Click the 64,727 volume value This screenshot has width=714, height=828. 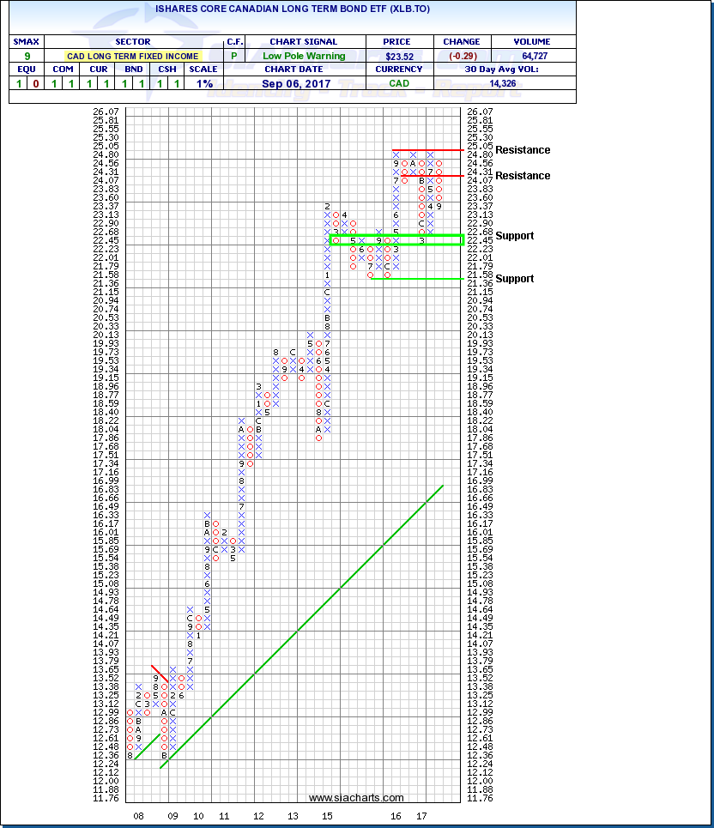(x=533, y=56)
